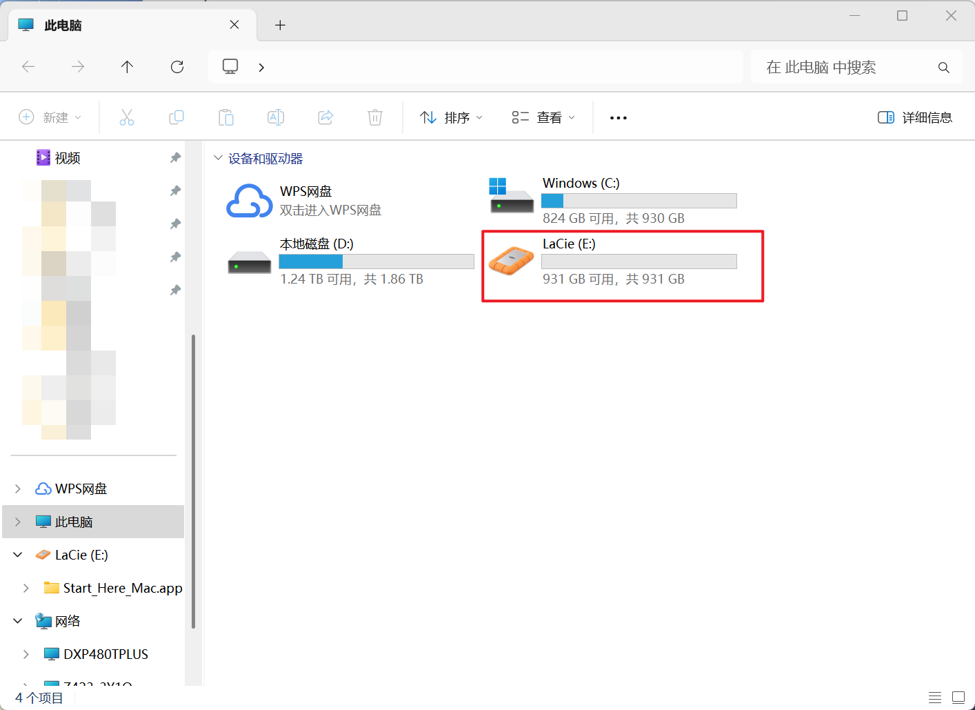Refresh the current folder view
This screenshot has width=975, height=710.
click(x=177, y=67)
